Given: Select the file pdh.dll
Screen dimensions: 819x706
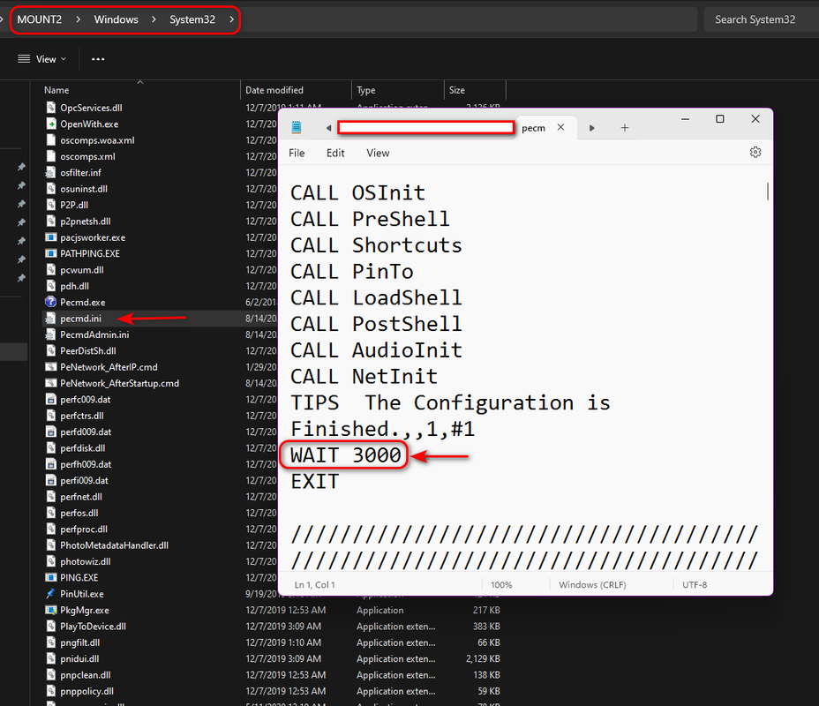Looking at the screenshot, I should click(74, 286).
